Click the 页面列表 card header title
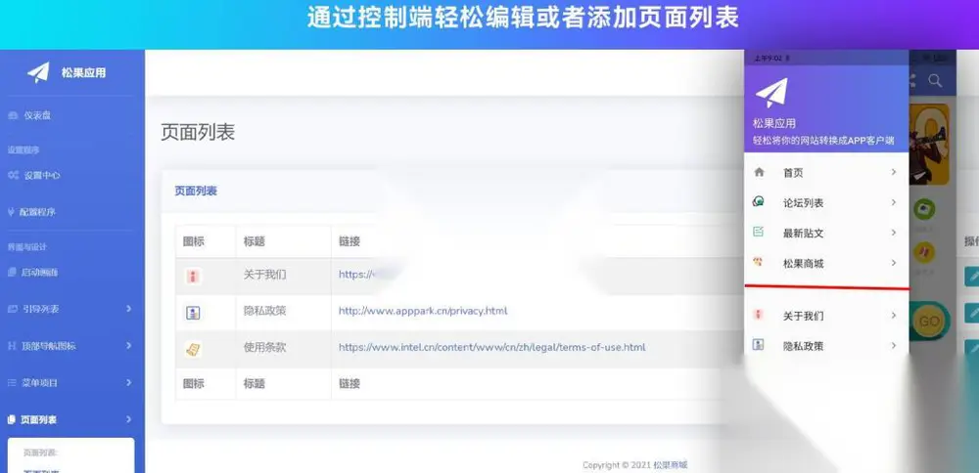979x473 pixels. [196, 191]
